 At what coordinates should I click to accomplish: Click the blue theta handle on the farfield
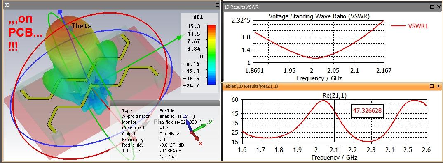pos(60,11)
